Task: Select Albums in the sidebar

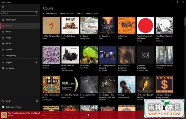Action: coord(20,26)
